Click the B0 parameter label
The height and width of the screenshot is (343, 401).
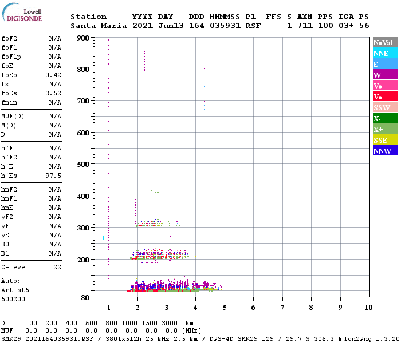5,244
